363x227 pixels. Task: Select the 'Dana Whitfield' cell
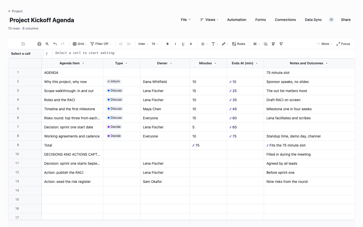click(x=165, y=82)
